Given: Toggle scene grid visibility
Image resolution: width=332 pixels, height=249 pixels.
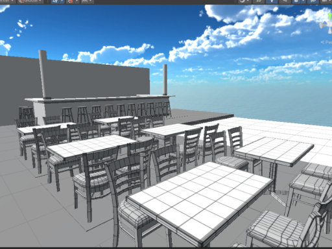Looking at the screenshot, I should pos(55,1).
